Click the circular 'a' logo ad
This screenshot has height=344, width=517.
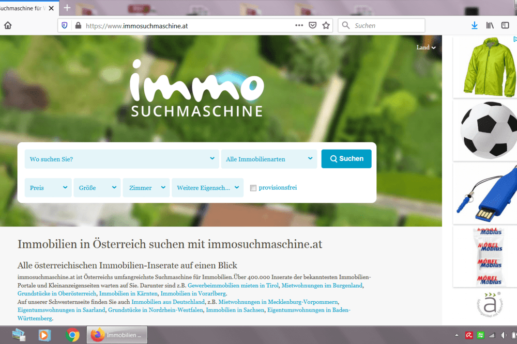(490, 304)
